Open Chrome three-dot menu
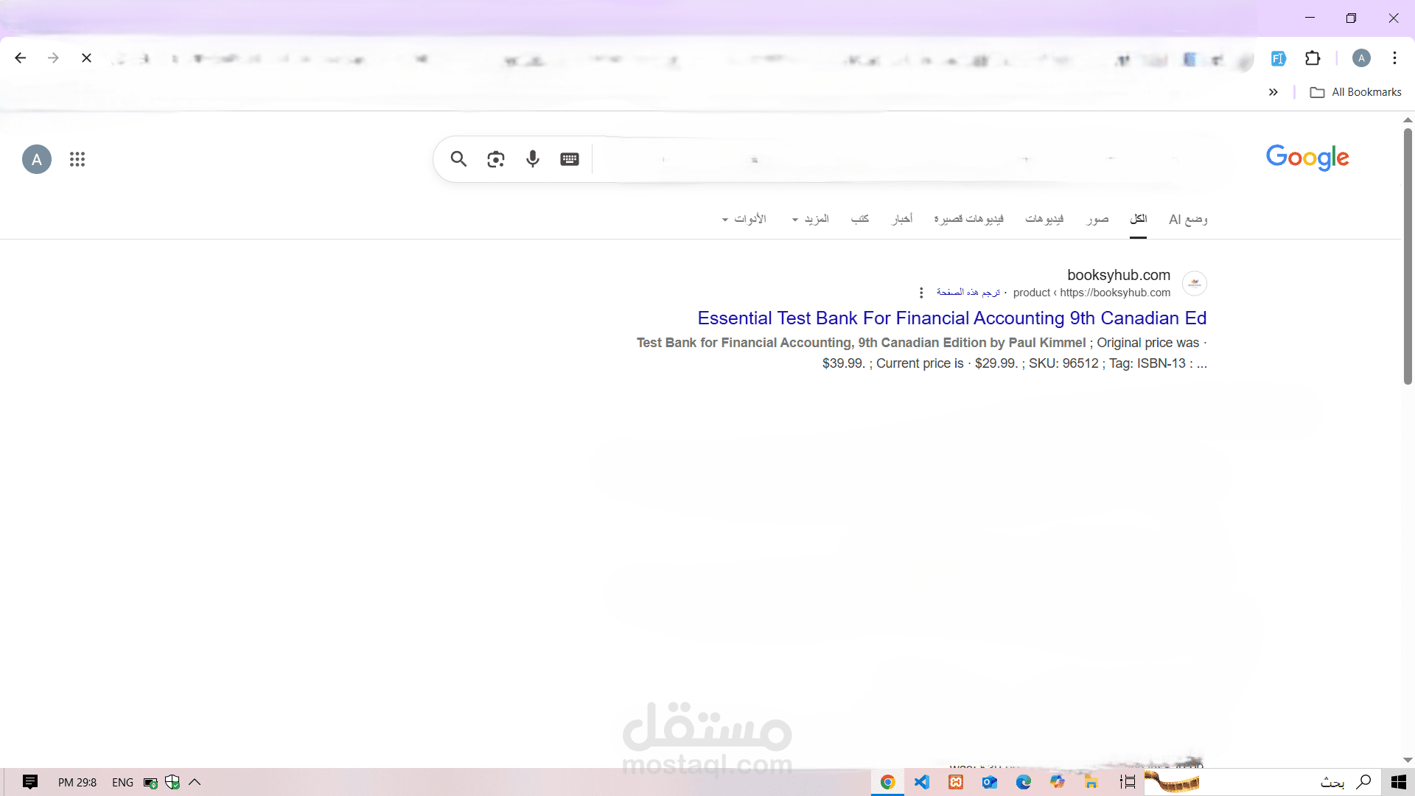The width and height of the screenshot is (1415, 796). pyautogui.click(x=1394, y=58)
